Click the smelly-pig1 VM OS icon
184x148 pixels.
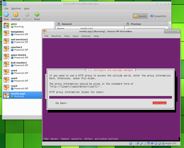6,95
